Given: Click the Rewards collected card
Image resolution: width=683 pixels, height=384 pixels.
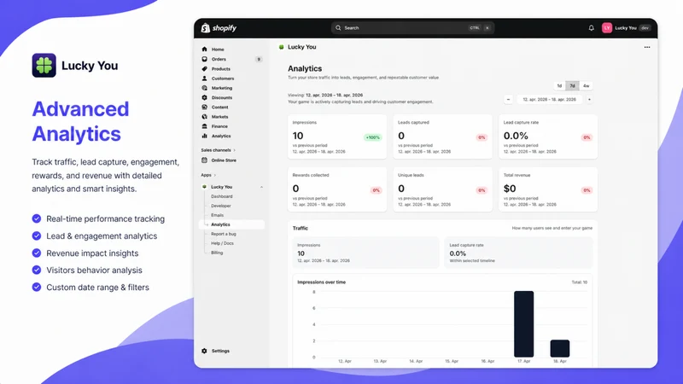Looking at the screenshot, I should click(x=337, y=189).
